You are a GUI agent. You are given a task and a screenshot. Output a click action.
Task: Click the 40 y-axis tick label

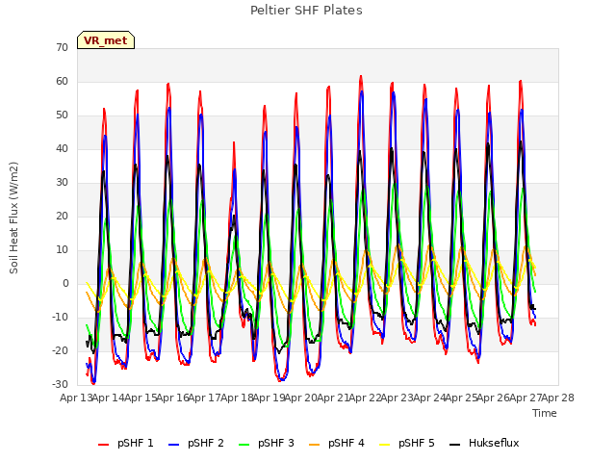coord(62,149)
